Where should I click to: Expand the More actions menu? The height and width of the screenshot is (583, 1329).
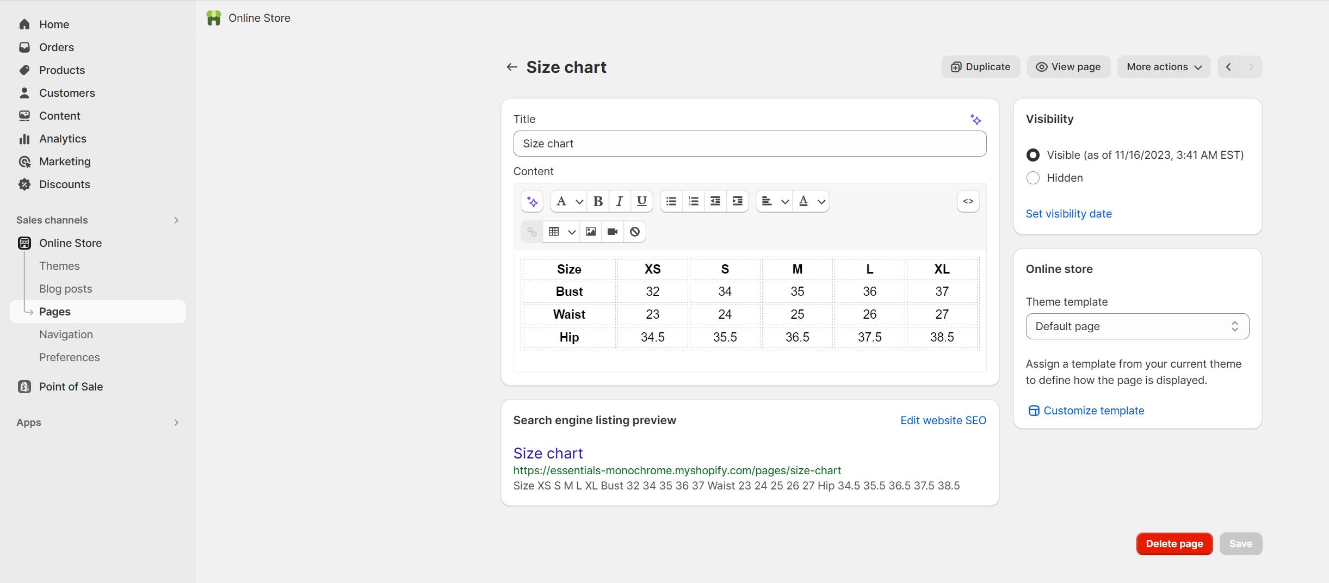1164,67
